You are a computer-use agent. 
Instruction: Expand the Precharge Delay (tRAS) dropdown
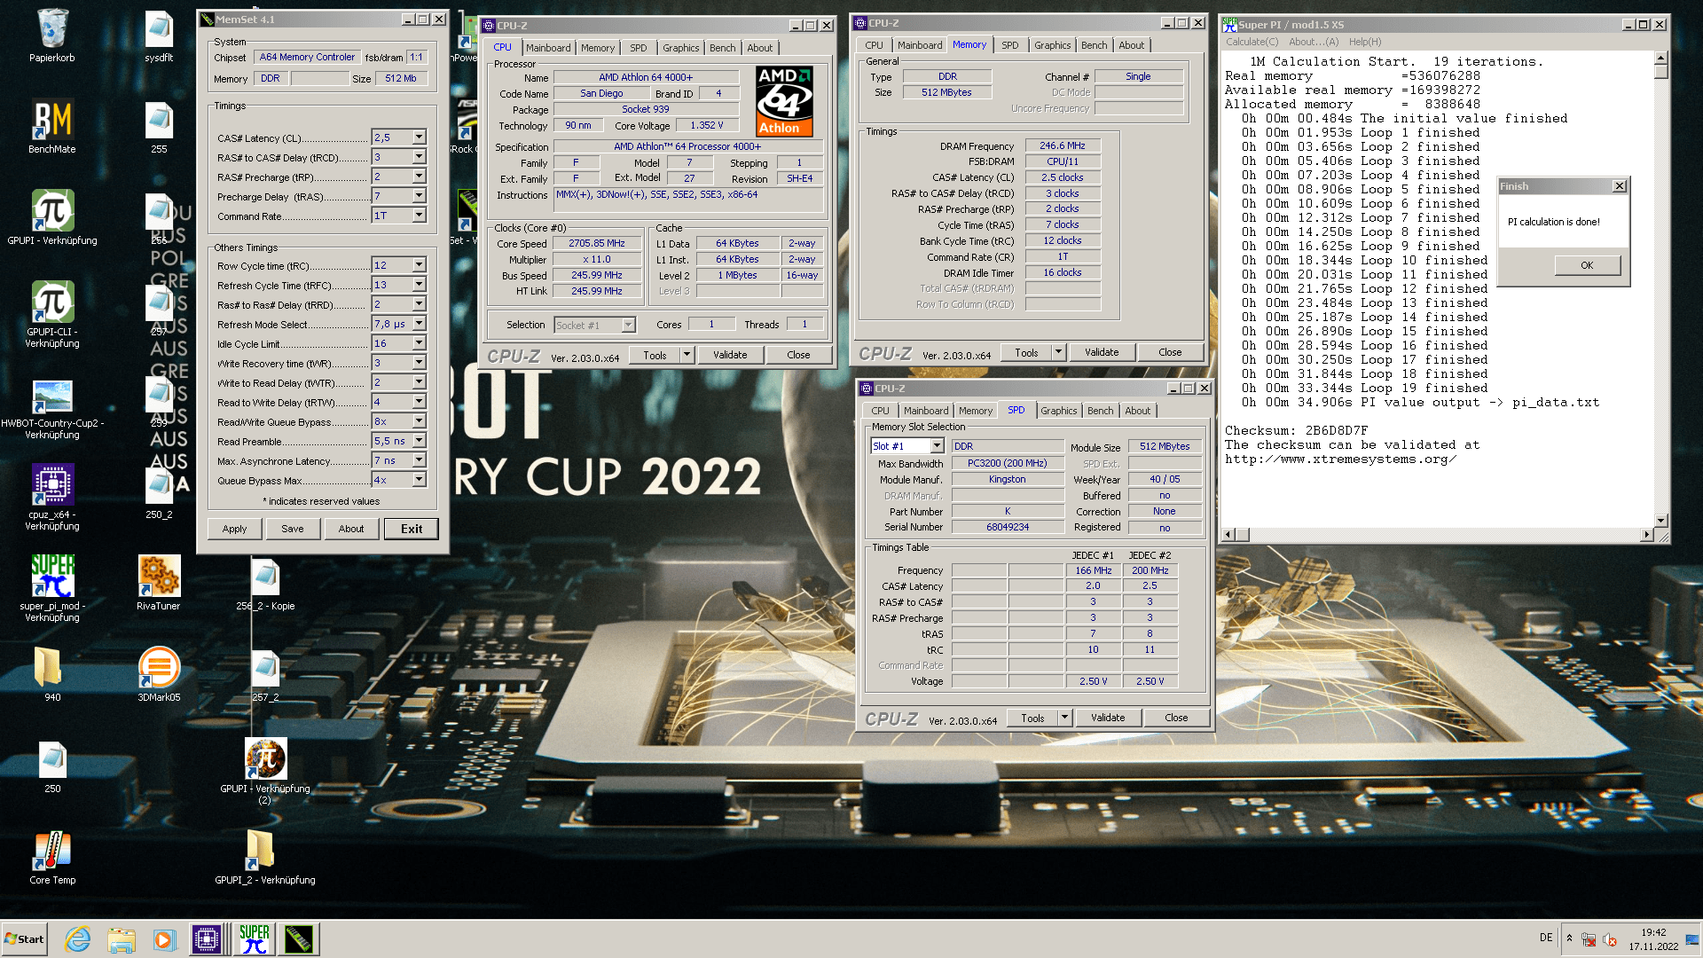pos(419,196)
